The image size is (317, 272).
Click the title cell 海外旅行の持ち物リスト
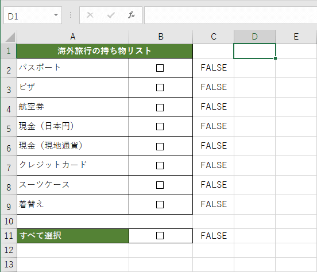[x=105, y=51]
